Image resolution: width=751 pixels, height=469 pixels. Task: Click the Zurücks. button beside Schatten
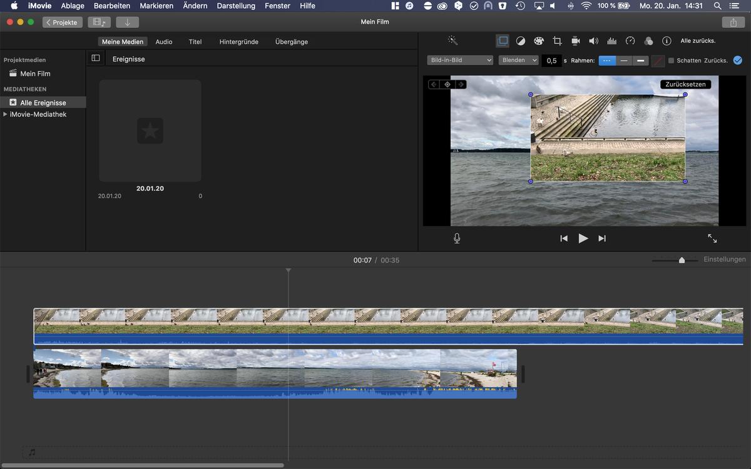(716, 61)
